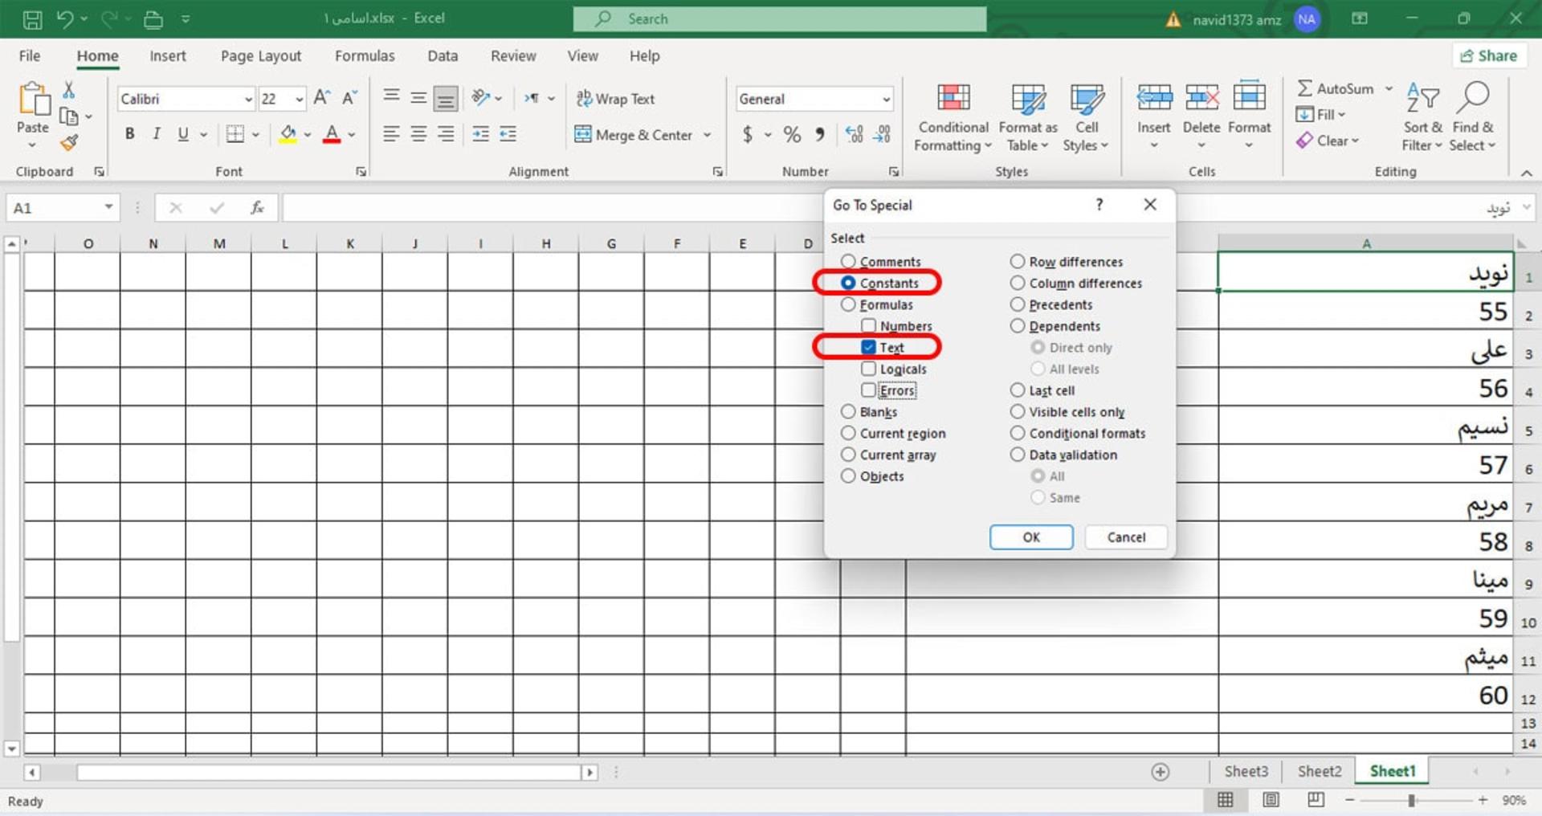Click the font color red swatch
Viewport: 1542px width, 816px height.
tap(332, 134)
